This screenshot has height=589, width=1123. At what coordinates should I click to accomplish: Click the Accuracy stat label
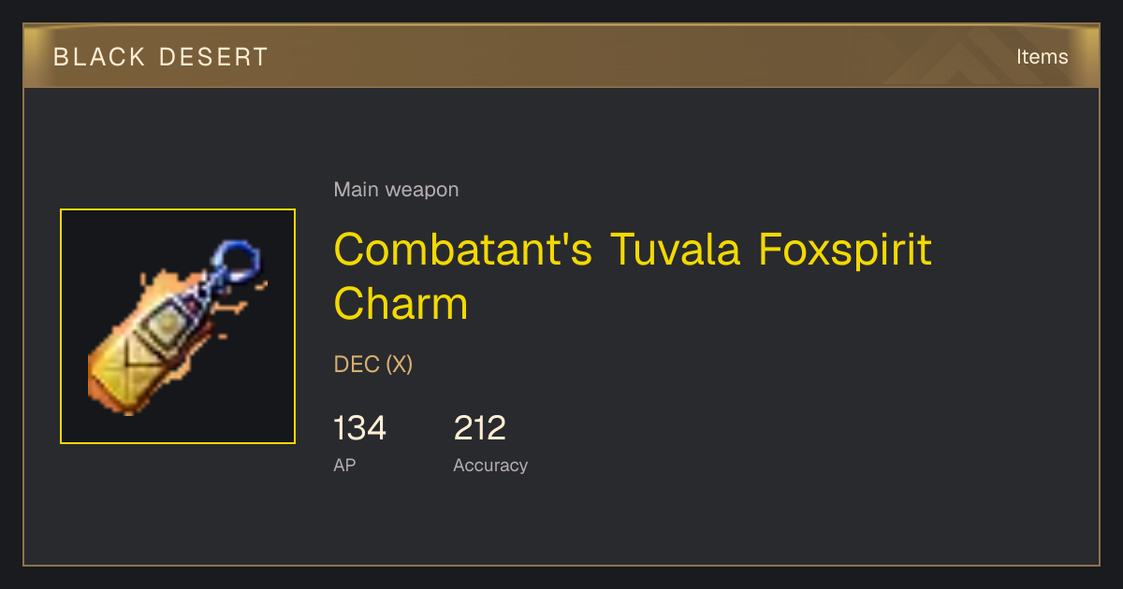pyautogui.click(x=490, y=465)
